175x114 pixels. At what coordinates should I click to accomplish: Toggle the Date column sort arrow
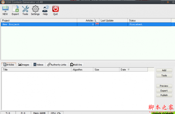[x=129, y=70]
